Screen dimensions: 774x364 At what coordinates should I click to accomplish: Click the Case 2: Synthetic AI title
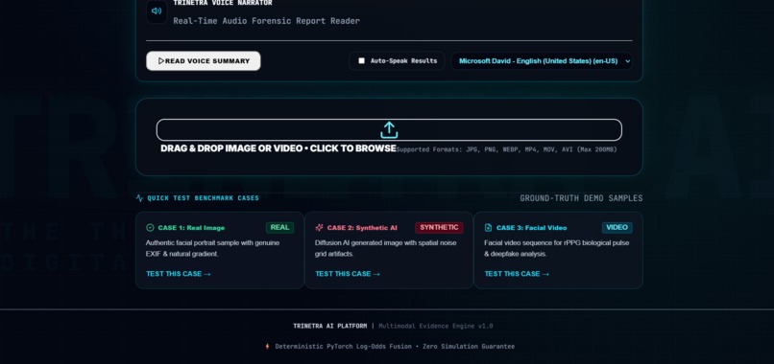click(x=362, y=228)
